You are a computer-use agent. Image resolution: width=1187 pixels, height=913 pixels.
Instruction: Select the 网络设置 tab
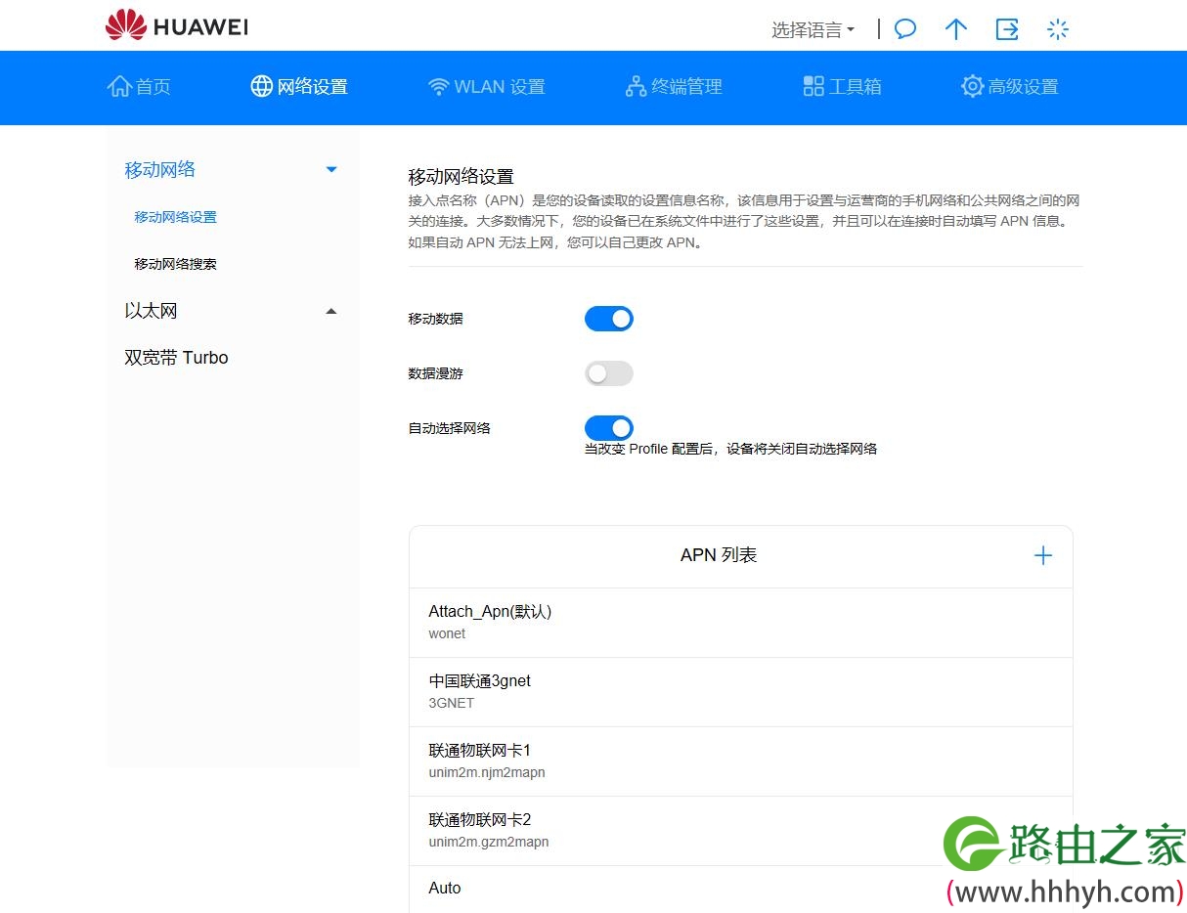pyautogui.click(x=299, y=87)
